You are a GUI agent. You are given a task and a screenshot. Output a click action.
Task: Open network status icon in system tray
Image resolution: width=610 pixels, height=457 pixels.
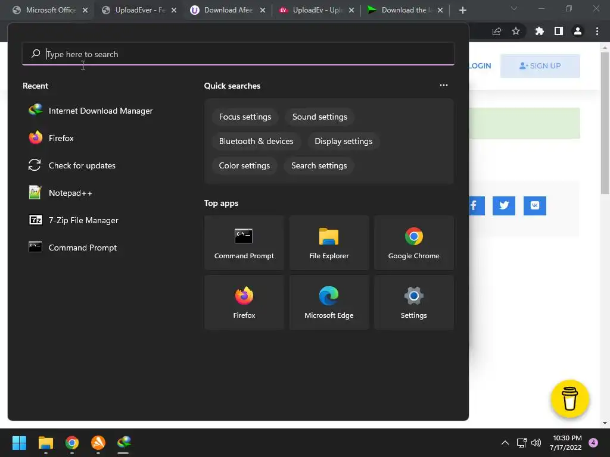point(521,443)
